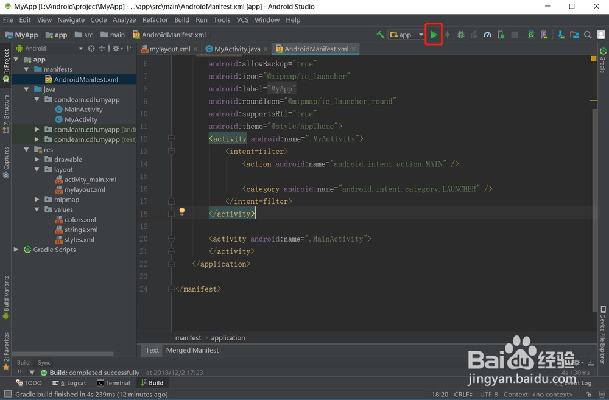
Task: Run the app with the green play button
Action: click(434, 35)
